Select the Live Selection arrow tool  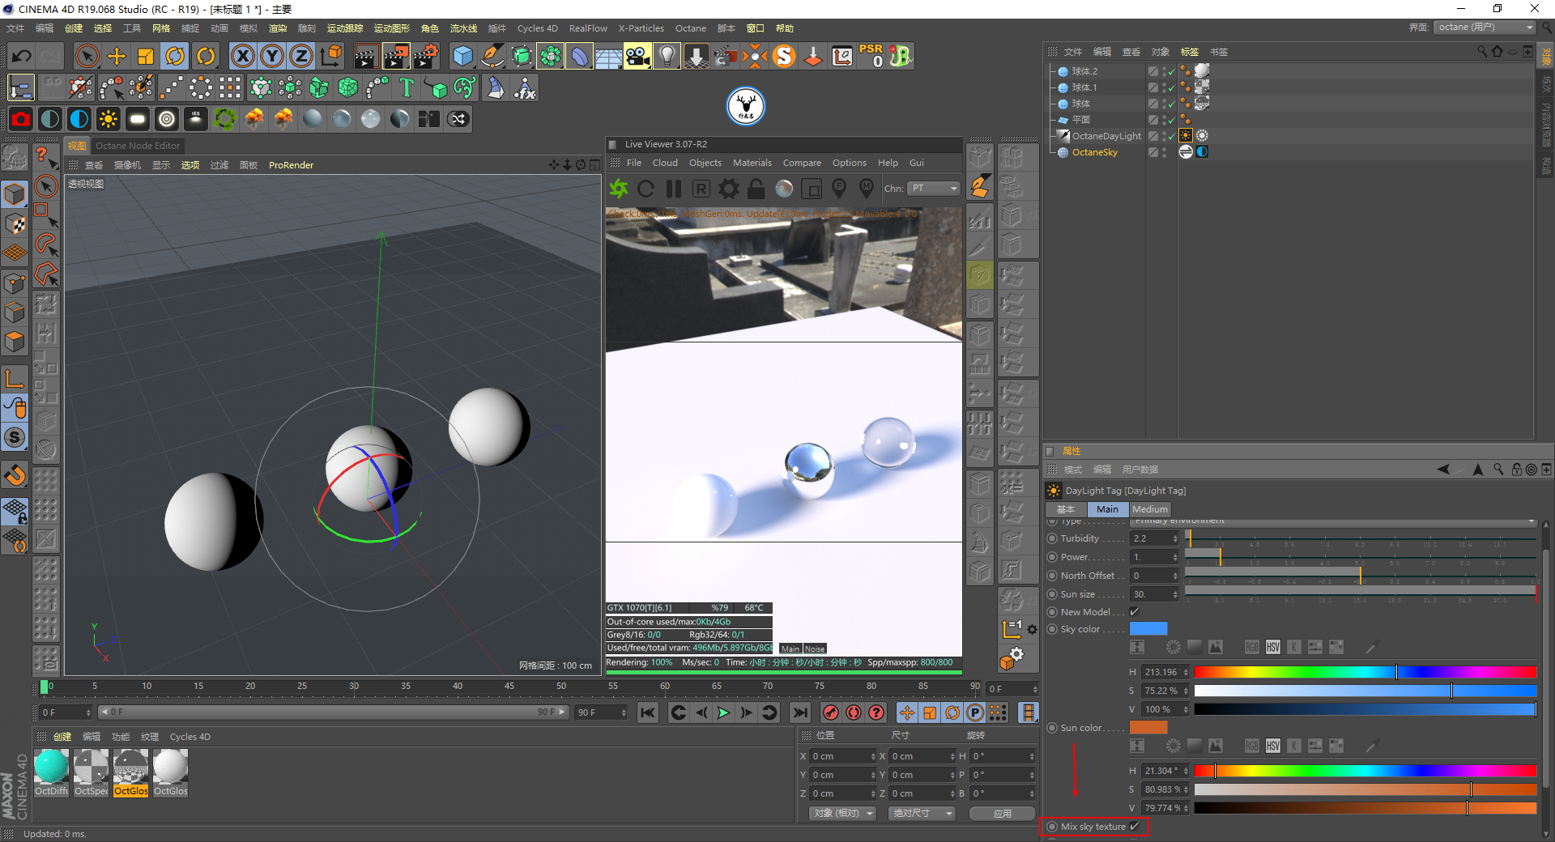[x=87, y=56]
